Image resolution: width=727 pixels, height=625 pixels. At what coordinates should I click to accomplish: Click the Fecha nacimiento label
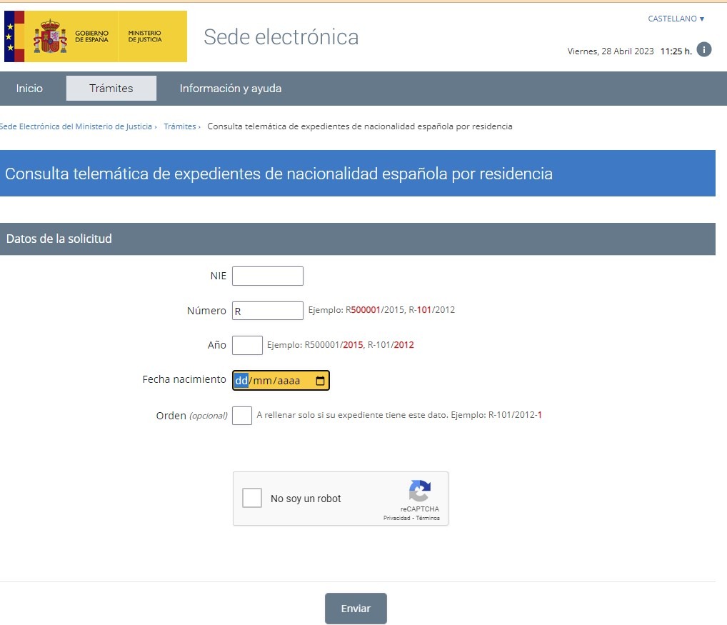[x=184, y=379]
